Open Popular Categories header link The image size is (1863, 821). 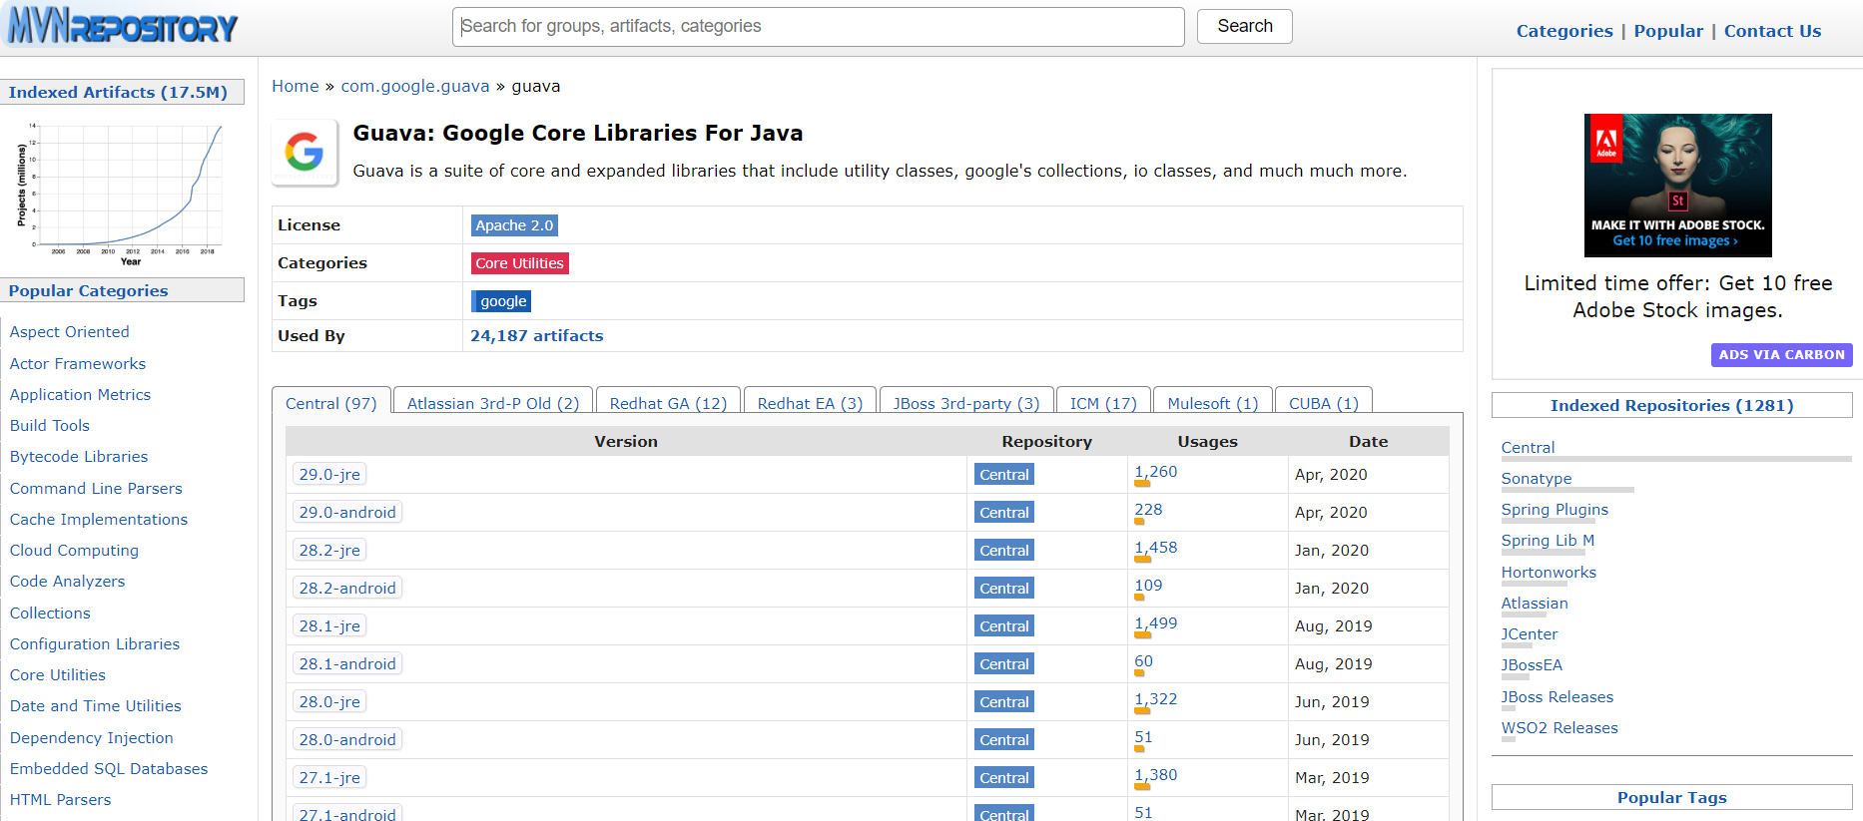(x=88, y=291)
